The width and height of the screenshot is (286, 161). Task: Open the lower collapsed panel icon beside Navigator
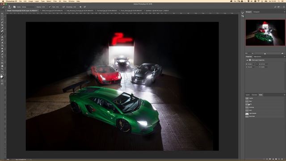coord(242,16)
